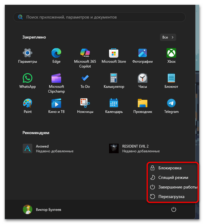Choose Блокировка in the power menu
204x224 pixels.
pos(172,168)
